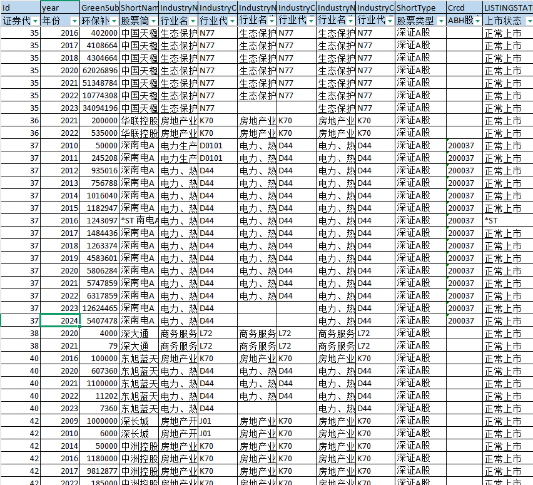Select the cell with value 9812877
533x485 pixels.
pyautogui.click(x=99, y=471)
